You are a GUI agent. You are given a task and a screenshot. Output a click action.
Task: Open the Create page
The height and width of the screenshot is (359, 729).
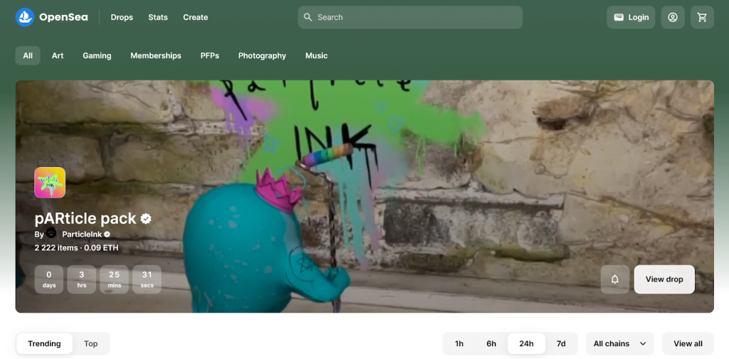(x=195, y=17)
